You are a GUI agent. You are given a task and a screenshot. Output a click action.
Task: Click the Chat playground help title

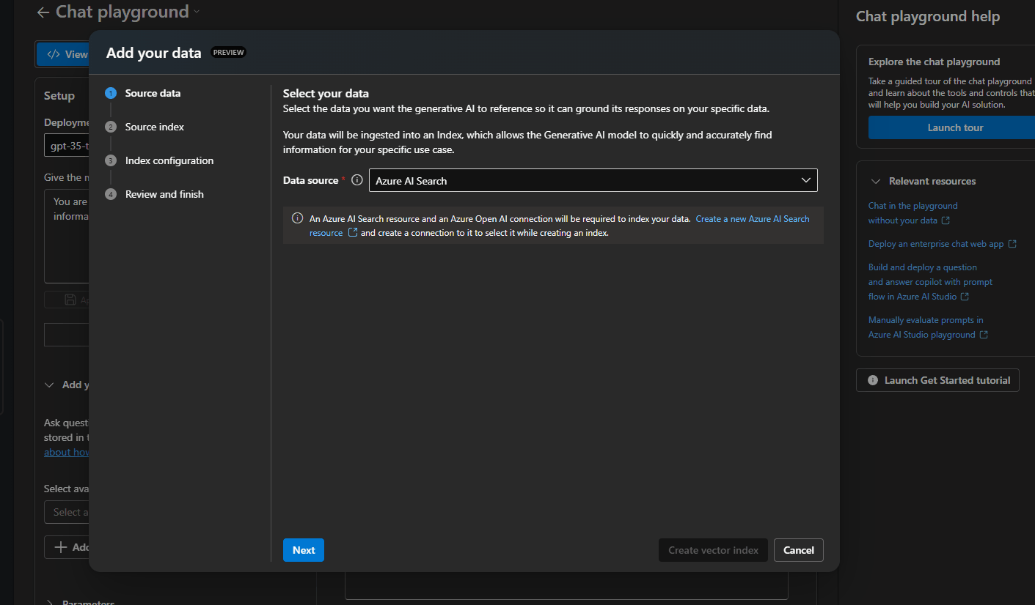pyautogui.click(x=927, y=16)
